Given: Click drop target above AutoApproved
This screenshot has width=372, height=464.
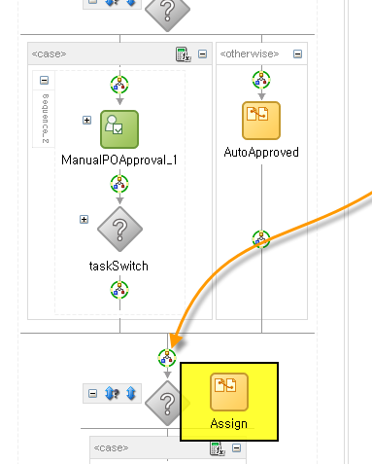Looking at the screenshot, I should pos(261,80).
